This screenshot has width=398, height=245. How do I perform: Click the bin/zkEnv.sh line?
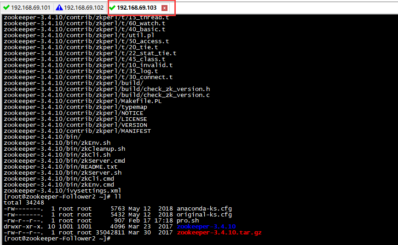(x=57, y=143)
